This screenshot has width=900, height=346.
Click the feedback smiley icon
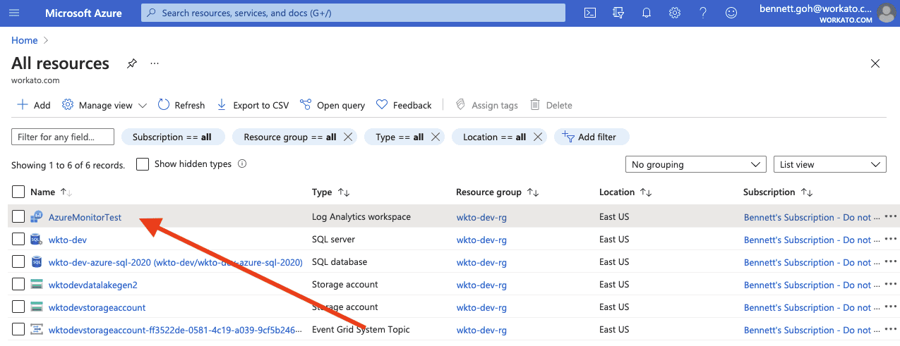[731, 13]
